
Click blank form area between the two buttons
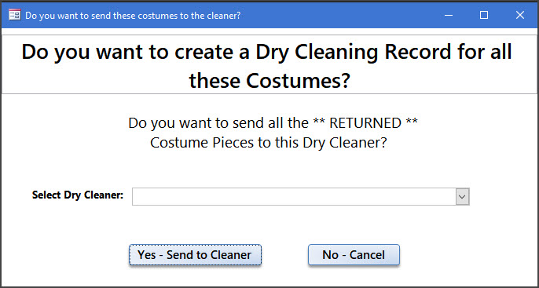284,255
